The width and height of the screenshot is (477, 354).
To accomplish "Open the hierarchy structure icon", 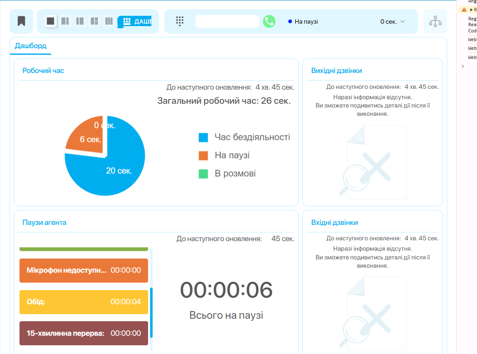I will pyautogui.click(x=435, y=21).
